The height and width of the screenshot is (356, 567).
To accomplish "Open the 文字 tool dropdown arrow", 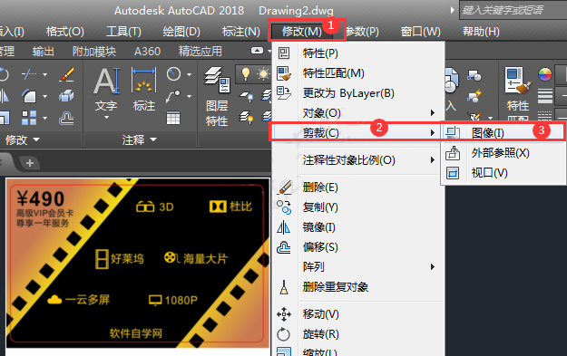I will (x=106, y=118).
